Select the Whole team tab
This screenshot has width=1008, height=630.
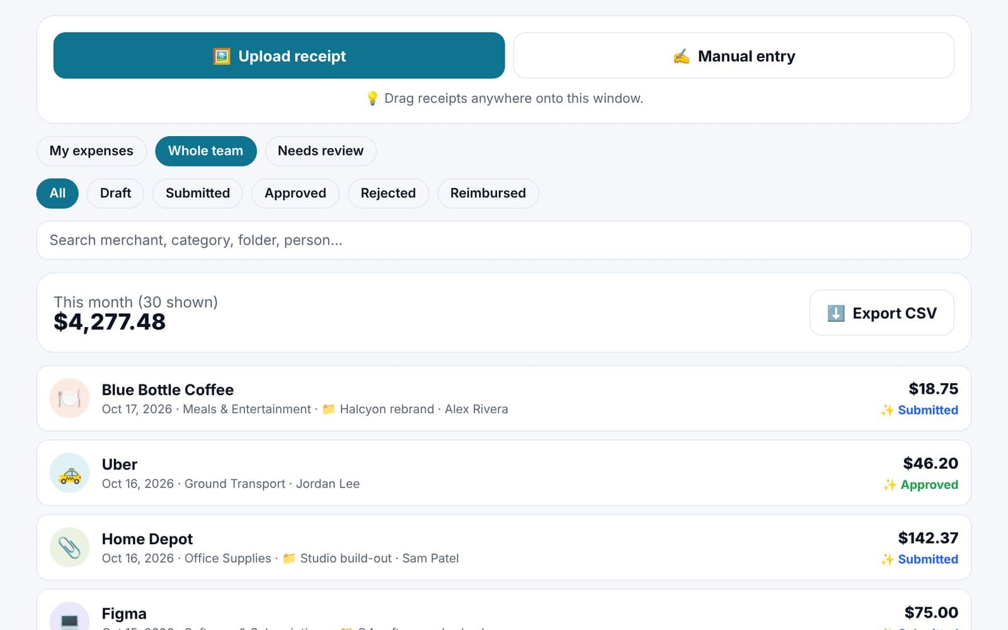click(x=205, y=151)
